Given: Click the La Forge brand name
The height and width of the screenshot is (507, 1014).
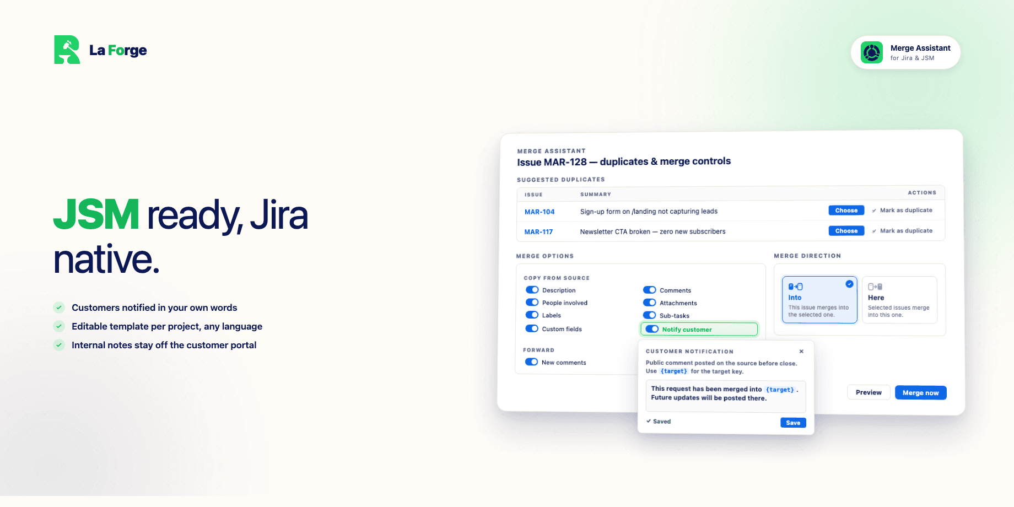Looking at the screenshot, I should (x=118, y=50).
